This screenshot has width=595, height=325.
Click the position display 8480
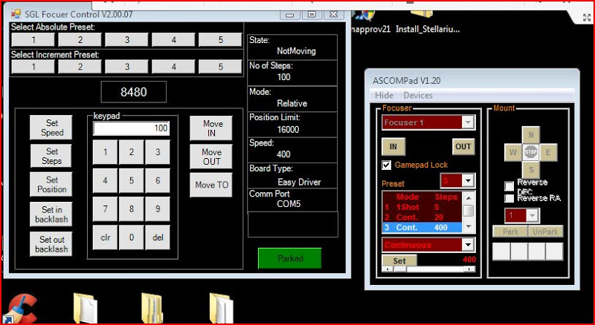(134, 92)
